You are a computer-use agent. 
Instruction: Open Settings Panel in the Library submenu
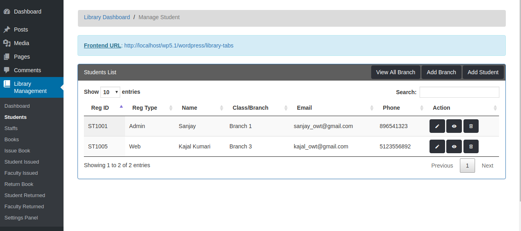[21, 218]
